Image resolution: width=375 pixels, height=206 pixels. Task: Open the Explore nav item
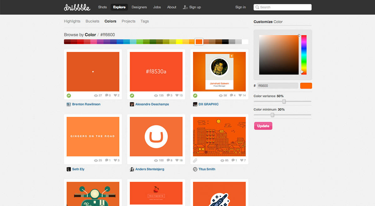119,7
